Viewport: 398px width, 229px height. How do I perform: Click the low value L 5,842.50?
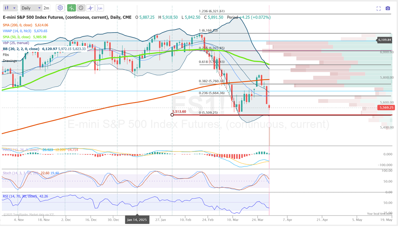click(191, 17)
